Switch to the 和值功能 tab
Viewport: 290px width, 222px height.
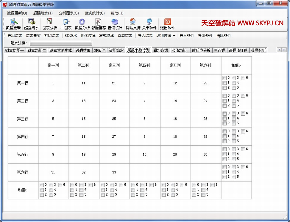tap(179, 51)
